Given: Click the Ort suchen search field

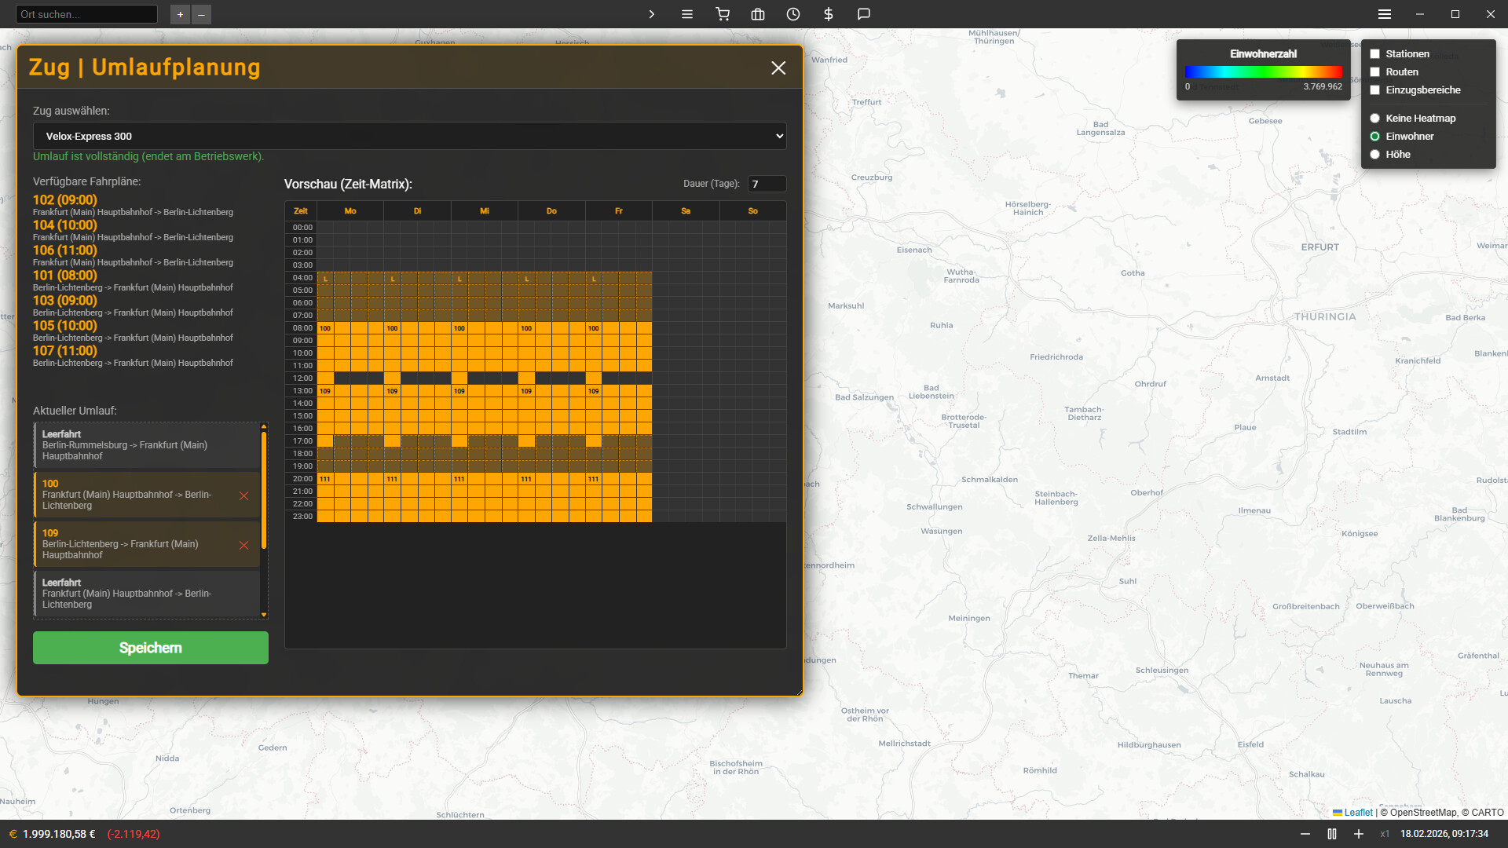Looking at the screenshot, I should pos(86,13).
